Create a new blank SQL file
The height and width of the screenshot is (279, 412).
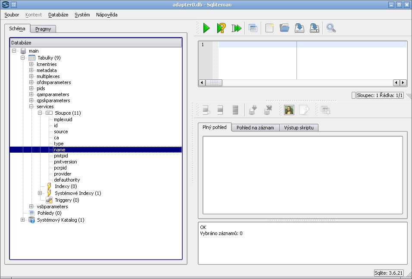click(x=269, y=28)
